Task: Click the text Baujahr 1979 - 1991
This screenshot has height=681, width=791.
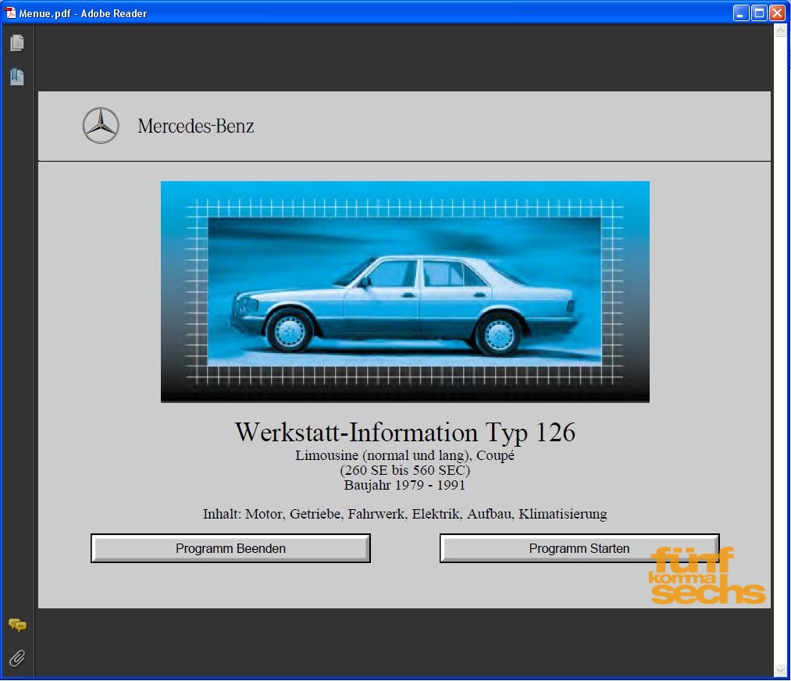Action: [x=404, y=485]
